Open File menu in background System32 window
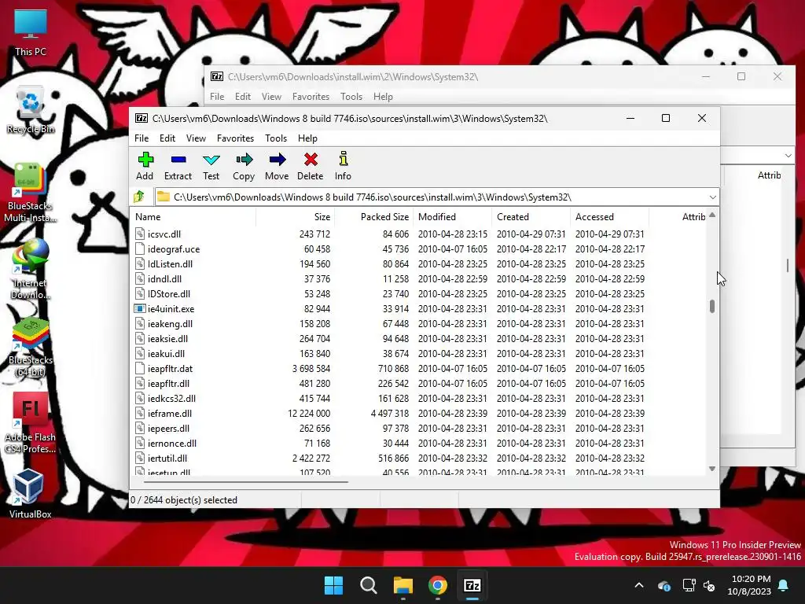The image size is (805, 604). pos(217,97)
